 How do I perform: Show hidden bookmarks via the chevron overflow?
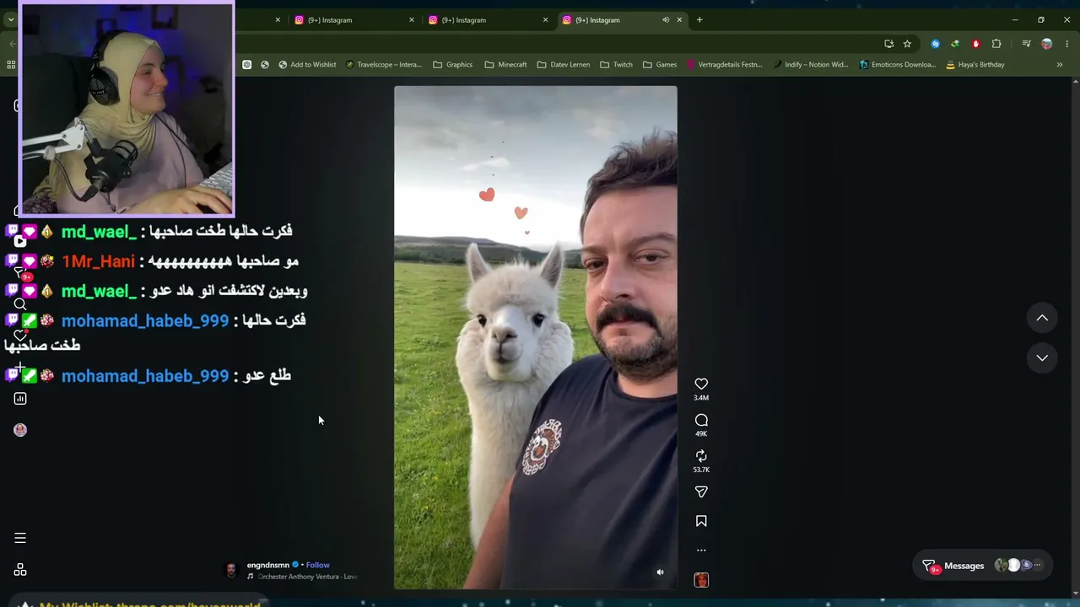pyautogui.click(x=1060, y=64)
